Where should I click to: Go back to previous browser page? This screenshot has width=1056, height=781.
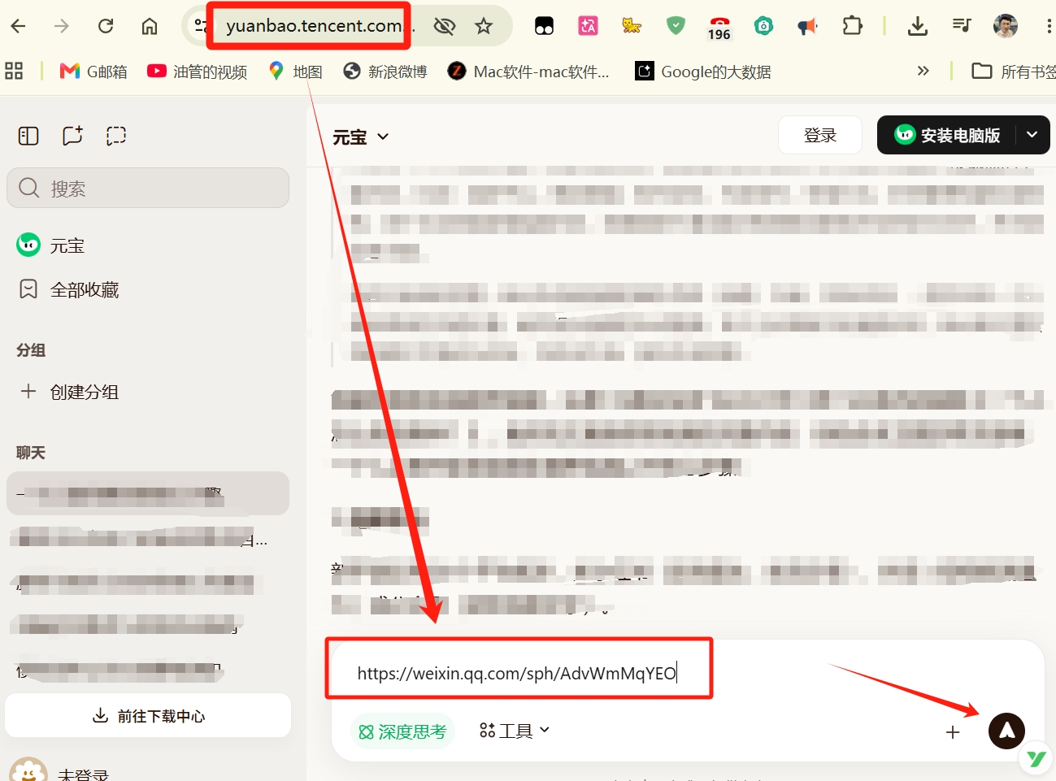click(18, 26)
